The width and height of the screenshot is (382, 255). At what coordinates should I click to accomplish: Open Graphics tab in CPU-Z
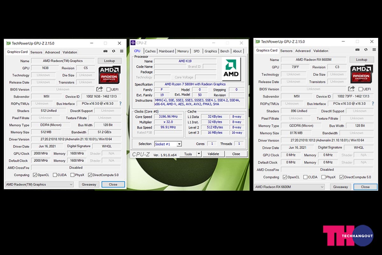pos(211,51)
